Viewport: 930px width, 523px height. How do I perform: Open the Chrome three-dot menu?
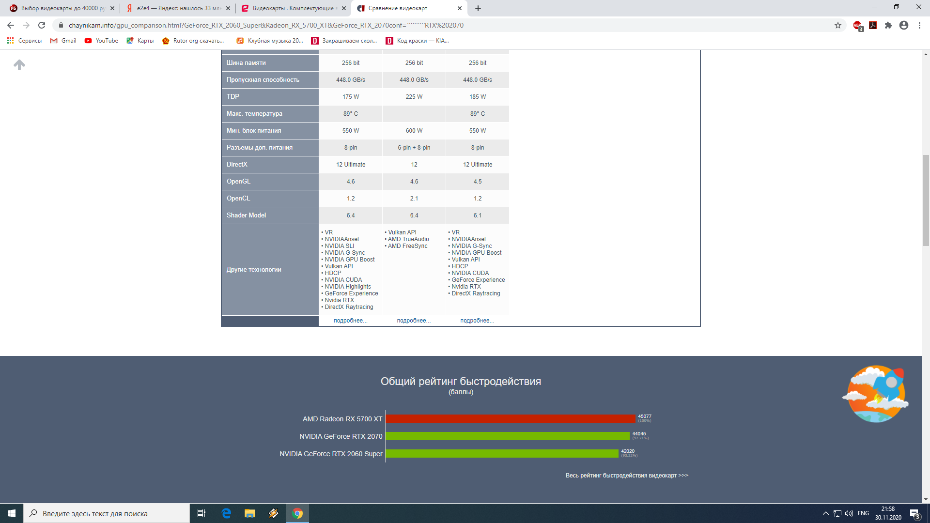pyautogui.click(x=919, y=25)
